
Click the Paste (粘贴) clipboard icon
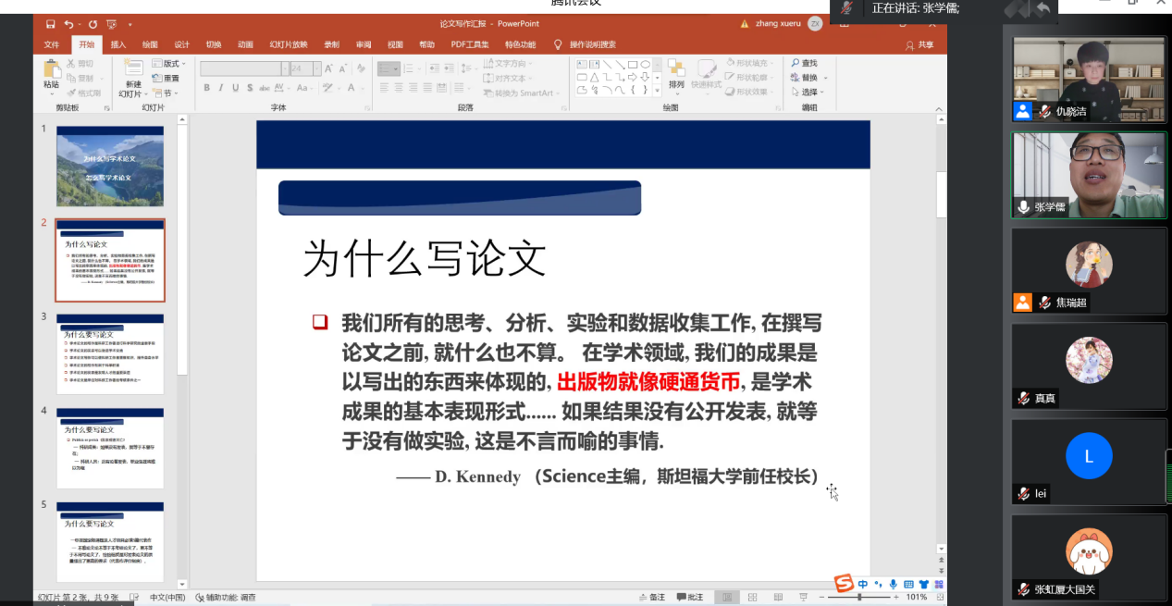coord(51,68)
